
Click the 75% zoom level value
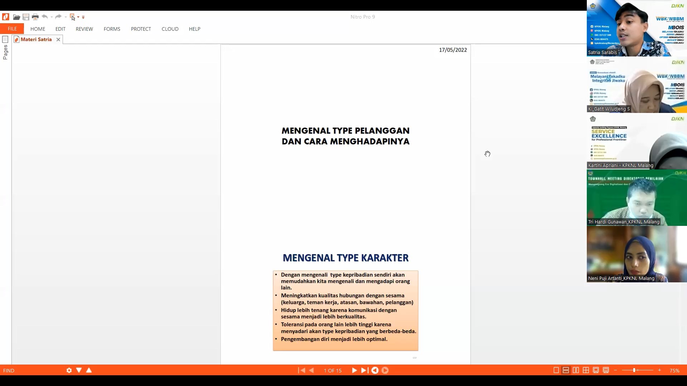coord(674,371)
